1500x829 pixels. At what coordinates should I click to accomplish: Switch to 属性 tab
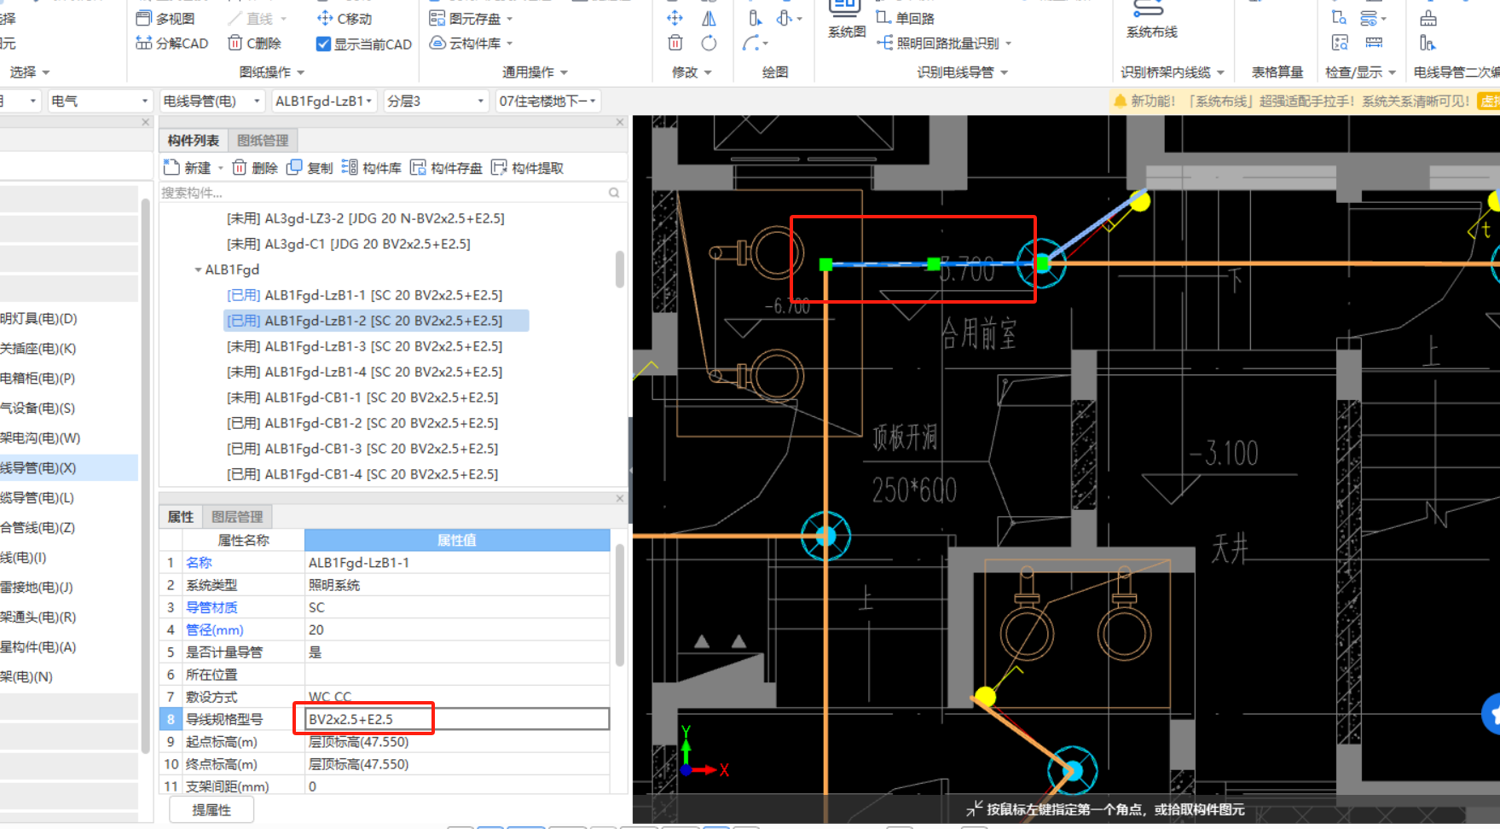(x=181, y=517)
